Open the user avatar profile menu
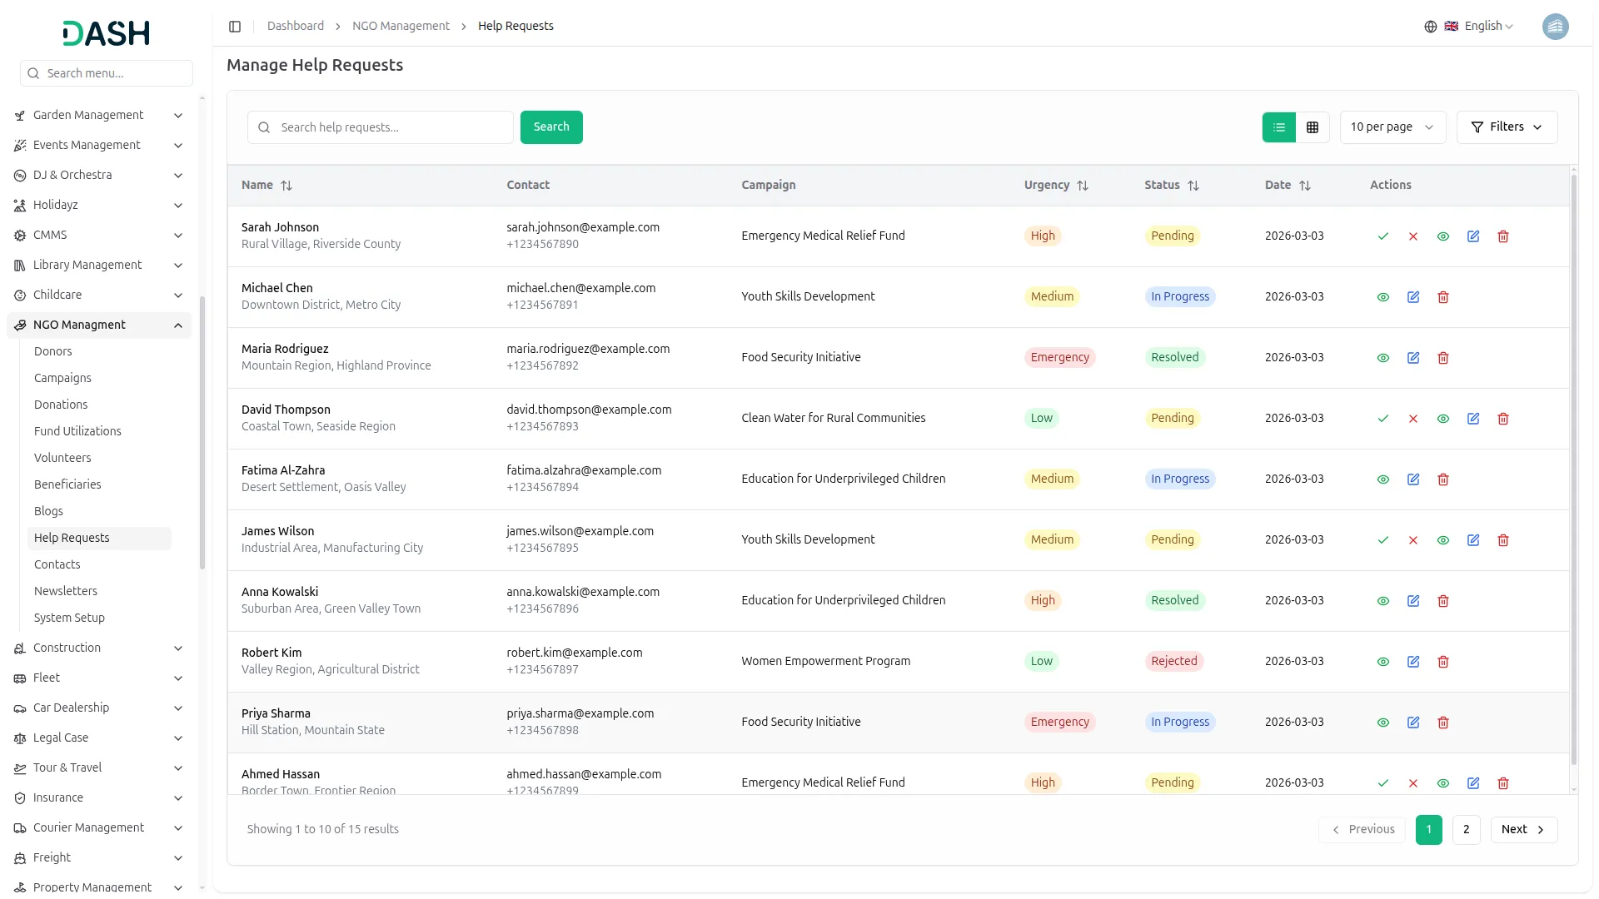 coord(1554,27)
